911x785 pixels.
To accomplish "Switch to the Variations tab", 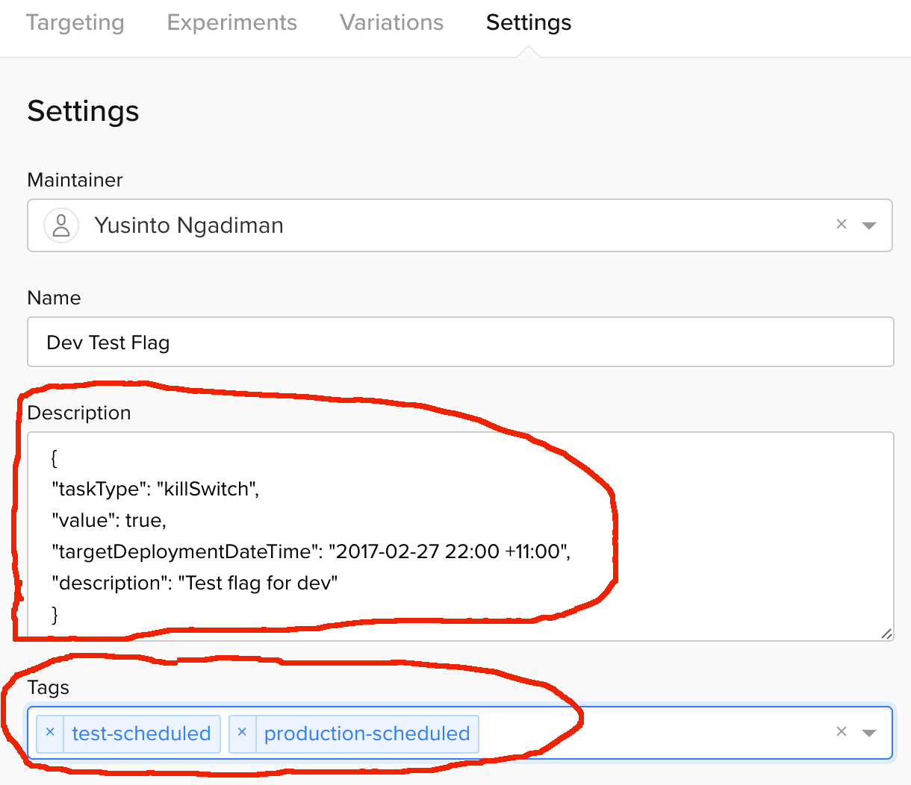I will point(391,22).
